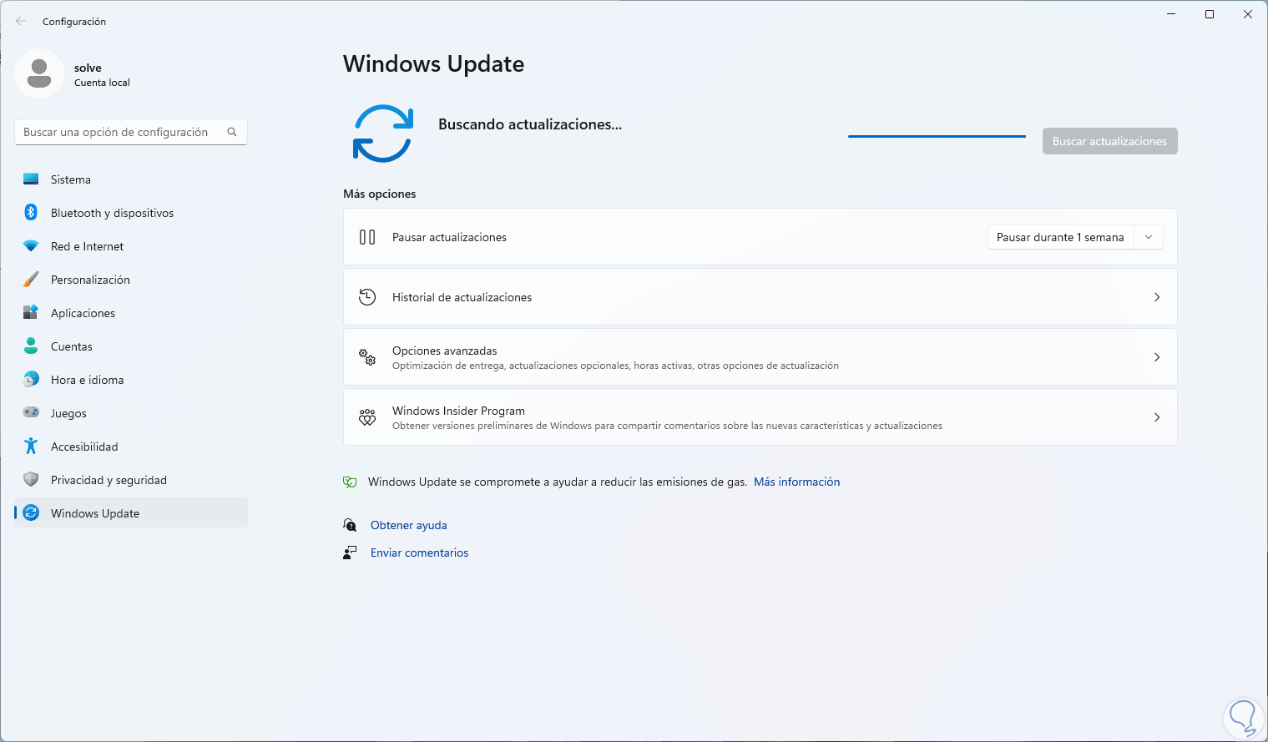Click the update search progress bar

coord(937,136)
